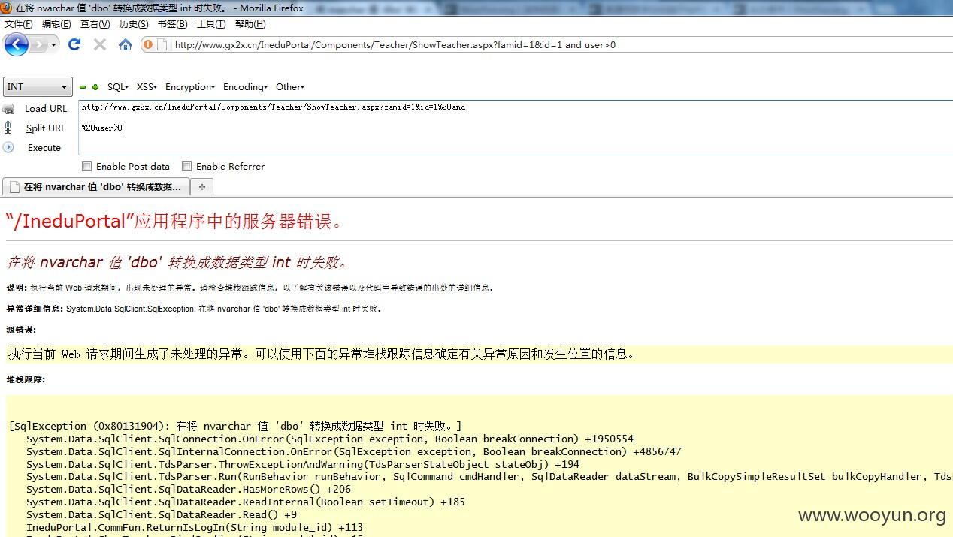This screenshot has width=953, height=537.
Task: Expand the Encoding dropdown menu
Action: pos(246,87)
